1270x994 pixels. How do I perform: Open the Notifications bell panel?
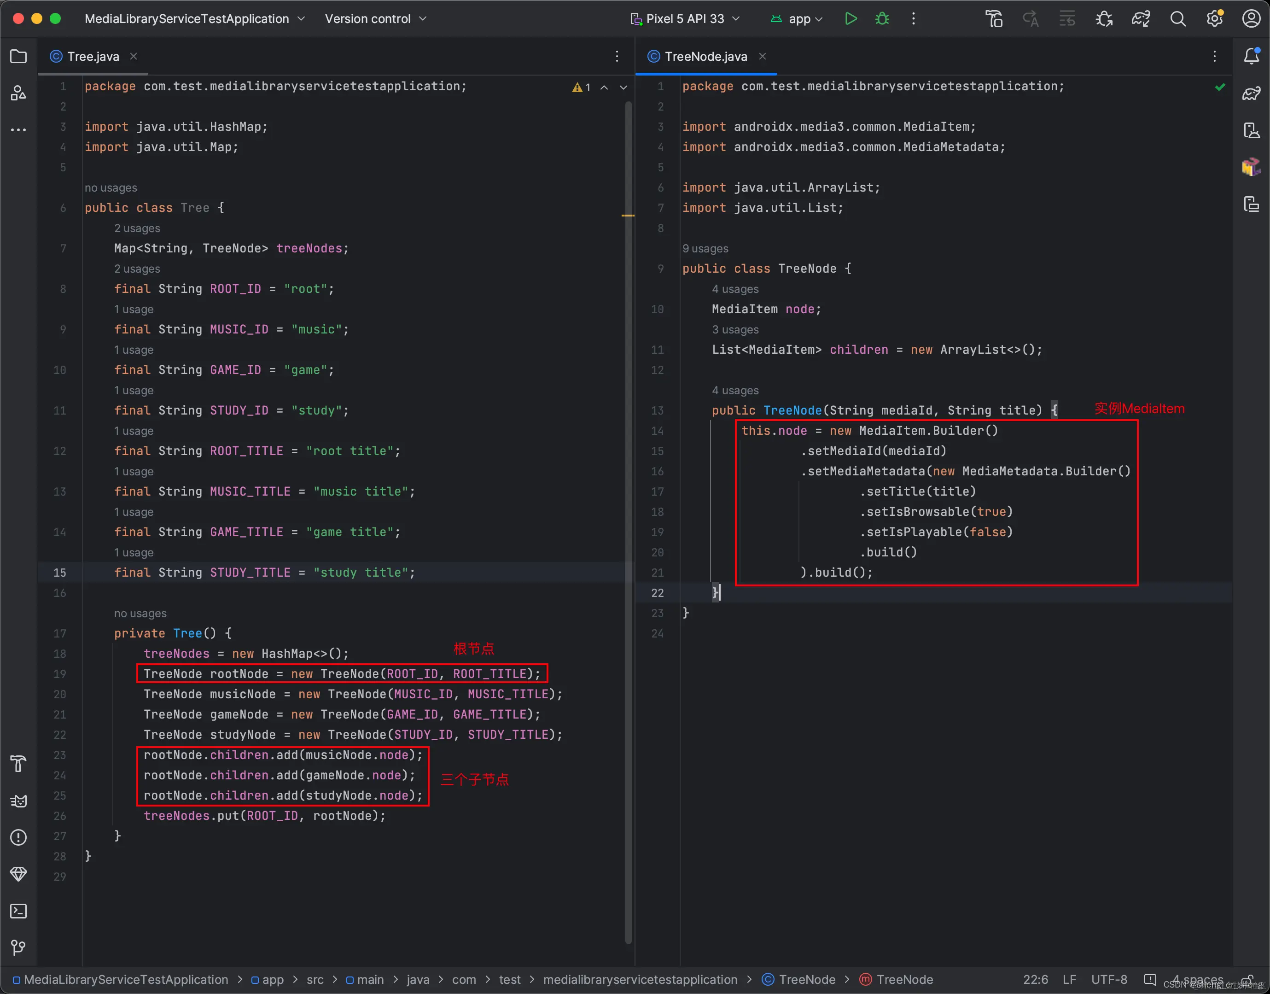1251,57
